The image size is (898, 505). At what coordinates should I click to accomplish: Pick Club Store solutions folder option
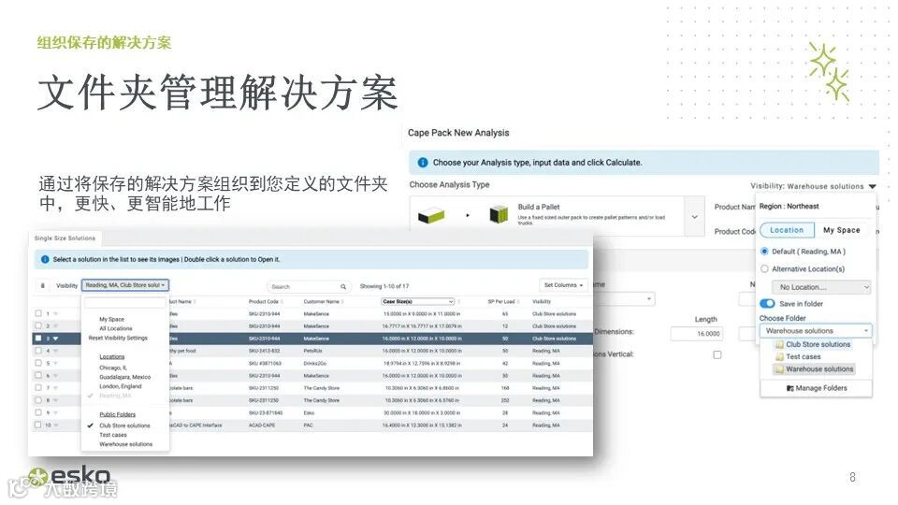(x=818, y=345)
